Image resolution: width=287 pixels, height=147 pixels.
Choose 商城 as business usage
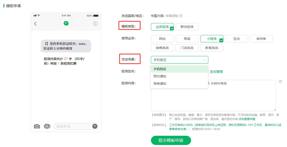(x=187, y=39)
